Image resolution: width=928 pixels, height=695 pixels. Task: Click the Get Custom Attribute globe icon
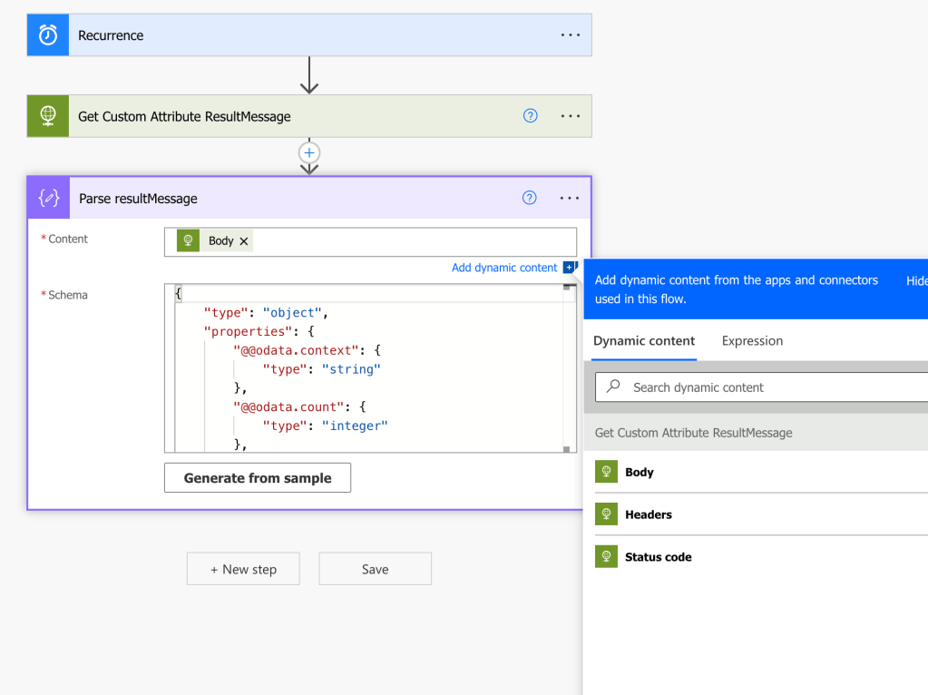click(48, 116)
